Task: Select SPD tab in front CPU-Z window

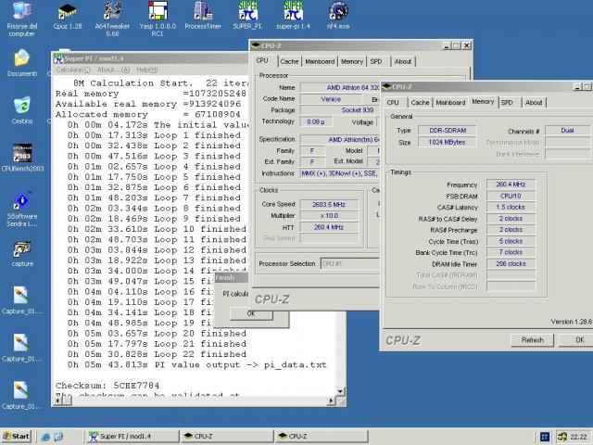Action: [507, 103]
